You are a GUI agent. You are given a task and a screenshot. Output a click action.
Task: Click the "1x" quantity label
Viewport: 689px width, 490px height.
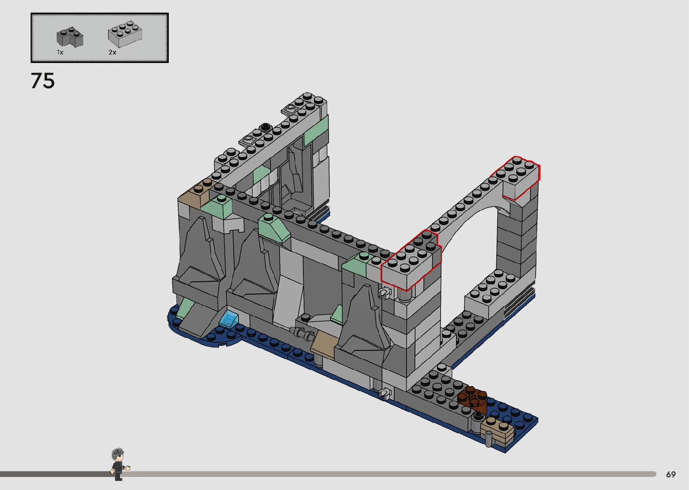point(60,53)
